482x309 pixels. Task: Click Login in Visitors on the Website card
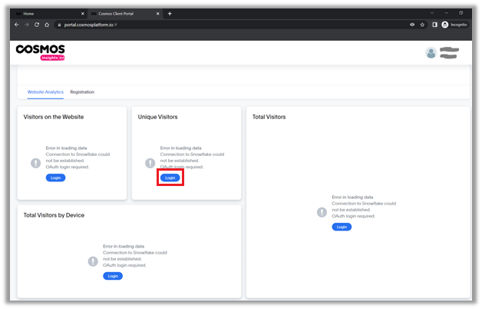coord(55,178)
